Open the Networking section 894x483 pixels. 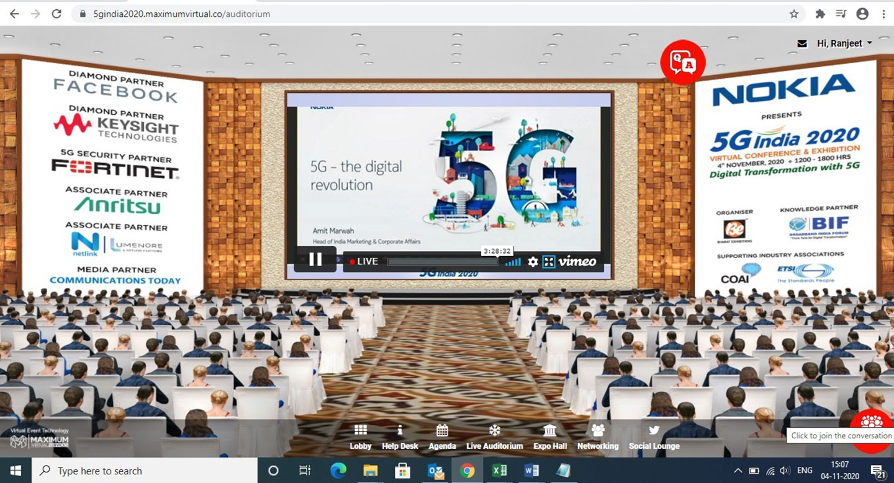pyautogui.click(x=598, y=437)
